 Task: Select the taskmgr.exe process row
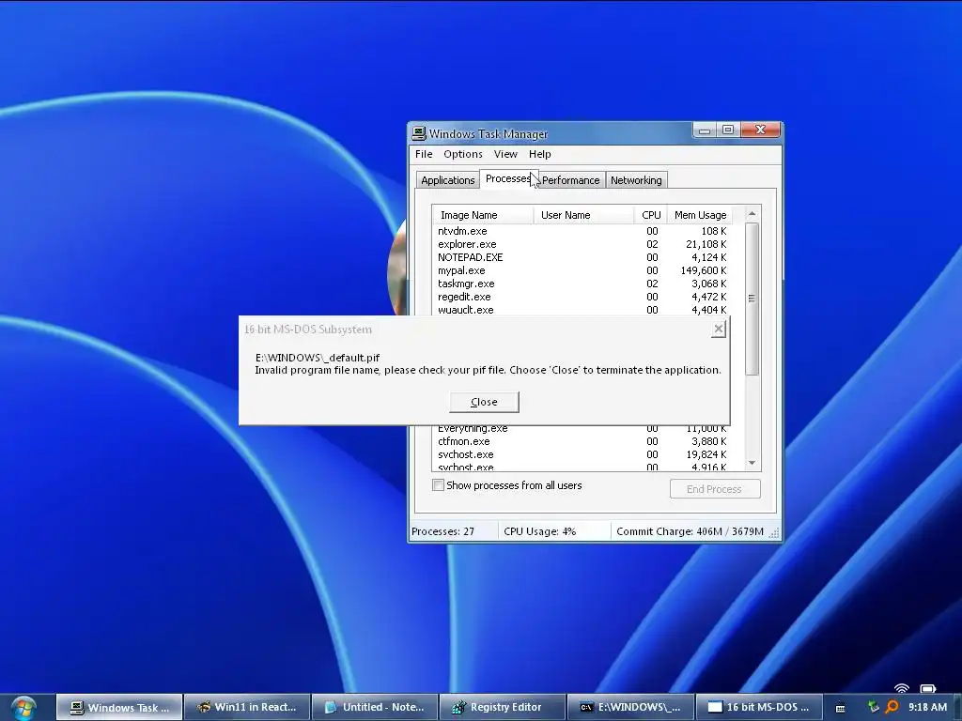(582, 284)
